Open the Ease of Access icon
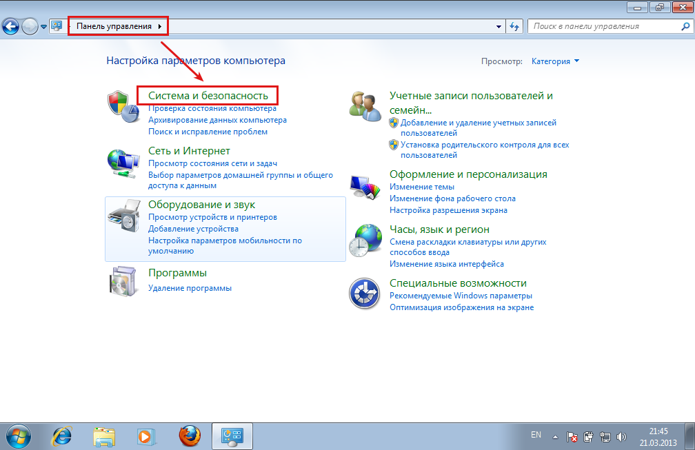Screen dimensions: 695x450 [x=365, y=295]
